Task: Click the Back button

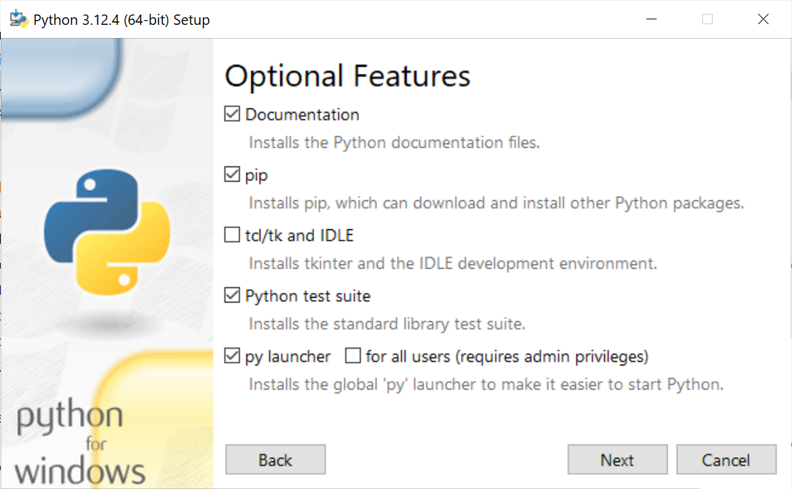Action: point(275,459)
